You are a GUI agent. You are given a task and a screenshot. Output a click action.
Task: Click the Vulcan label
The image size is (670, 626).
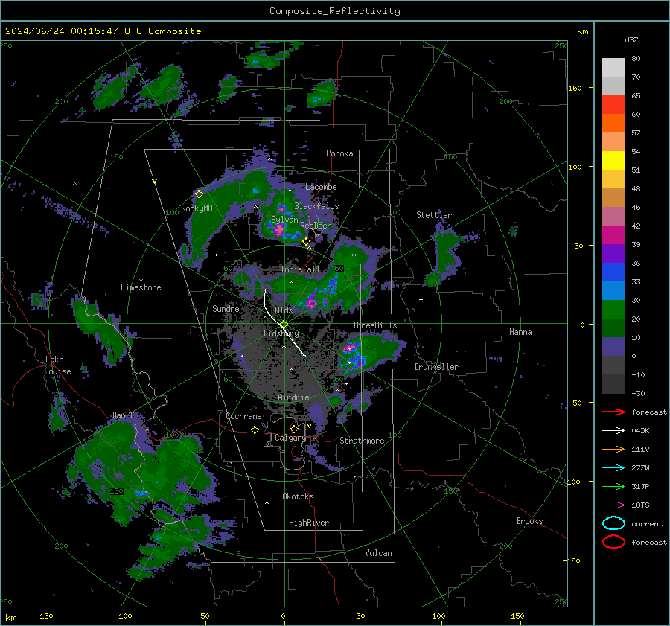point(379,553)
